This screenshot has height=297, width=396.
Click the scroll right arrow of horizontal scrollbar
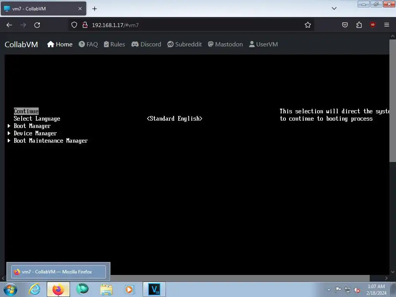(386, 278)
